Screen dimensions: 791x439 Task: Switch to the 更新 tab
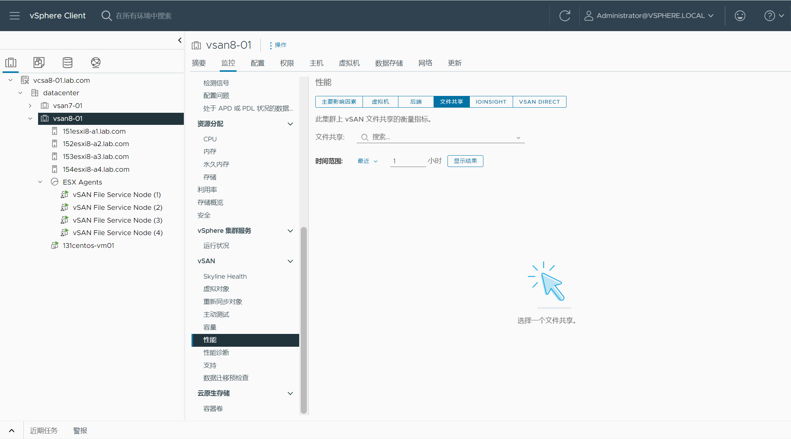tap(454, 63)
